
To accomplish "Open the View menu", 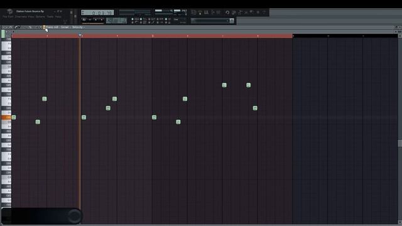I will 31,17.
